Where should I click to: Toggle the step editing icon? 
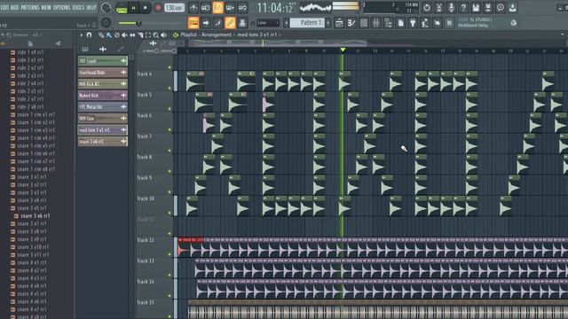tap(217, 23)
